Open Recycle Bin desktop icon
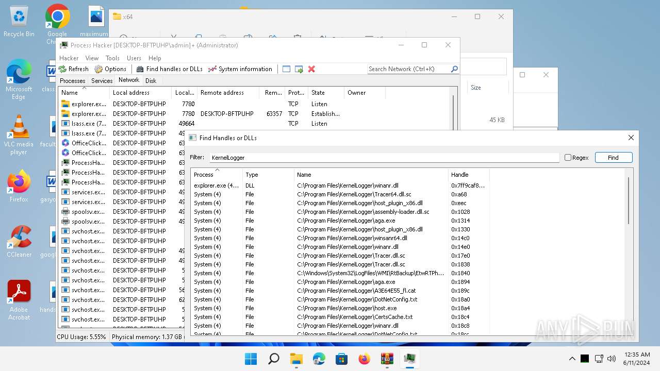The height and width of the screenshot is (371, 660). coord(19,22)
